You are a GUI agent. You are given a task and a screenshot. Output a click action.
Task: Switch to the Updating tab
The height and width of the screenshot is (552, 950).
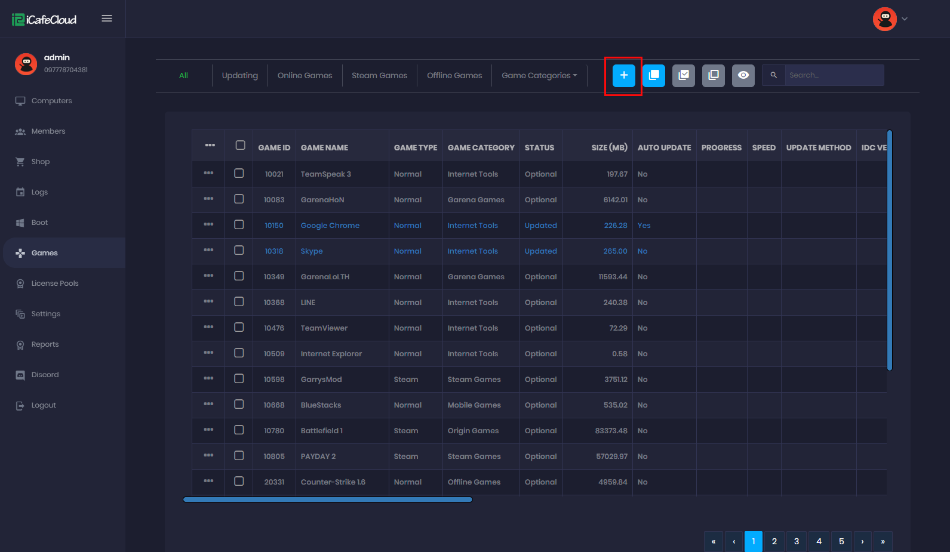coord(239,76)
